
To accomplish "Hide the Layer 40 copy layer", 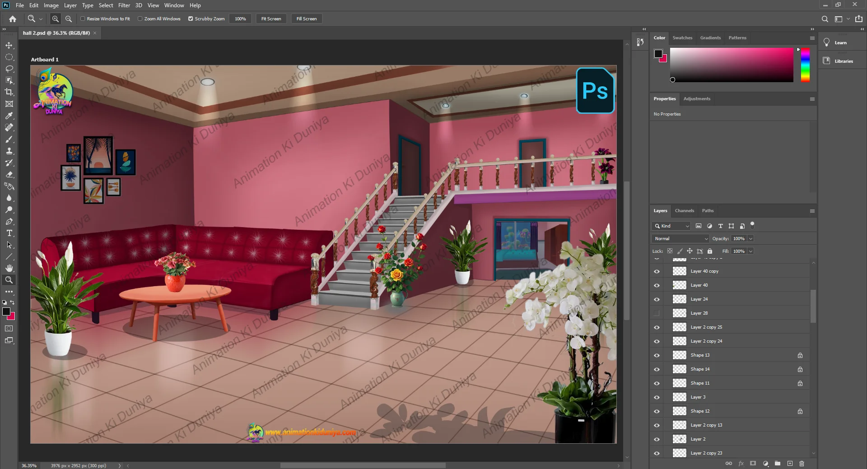I will pos(657,271).
